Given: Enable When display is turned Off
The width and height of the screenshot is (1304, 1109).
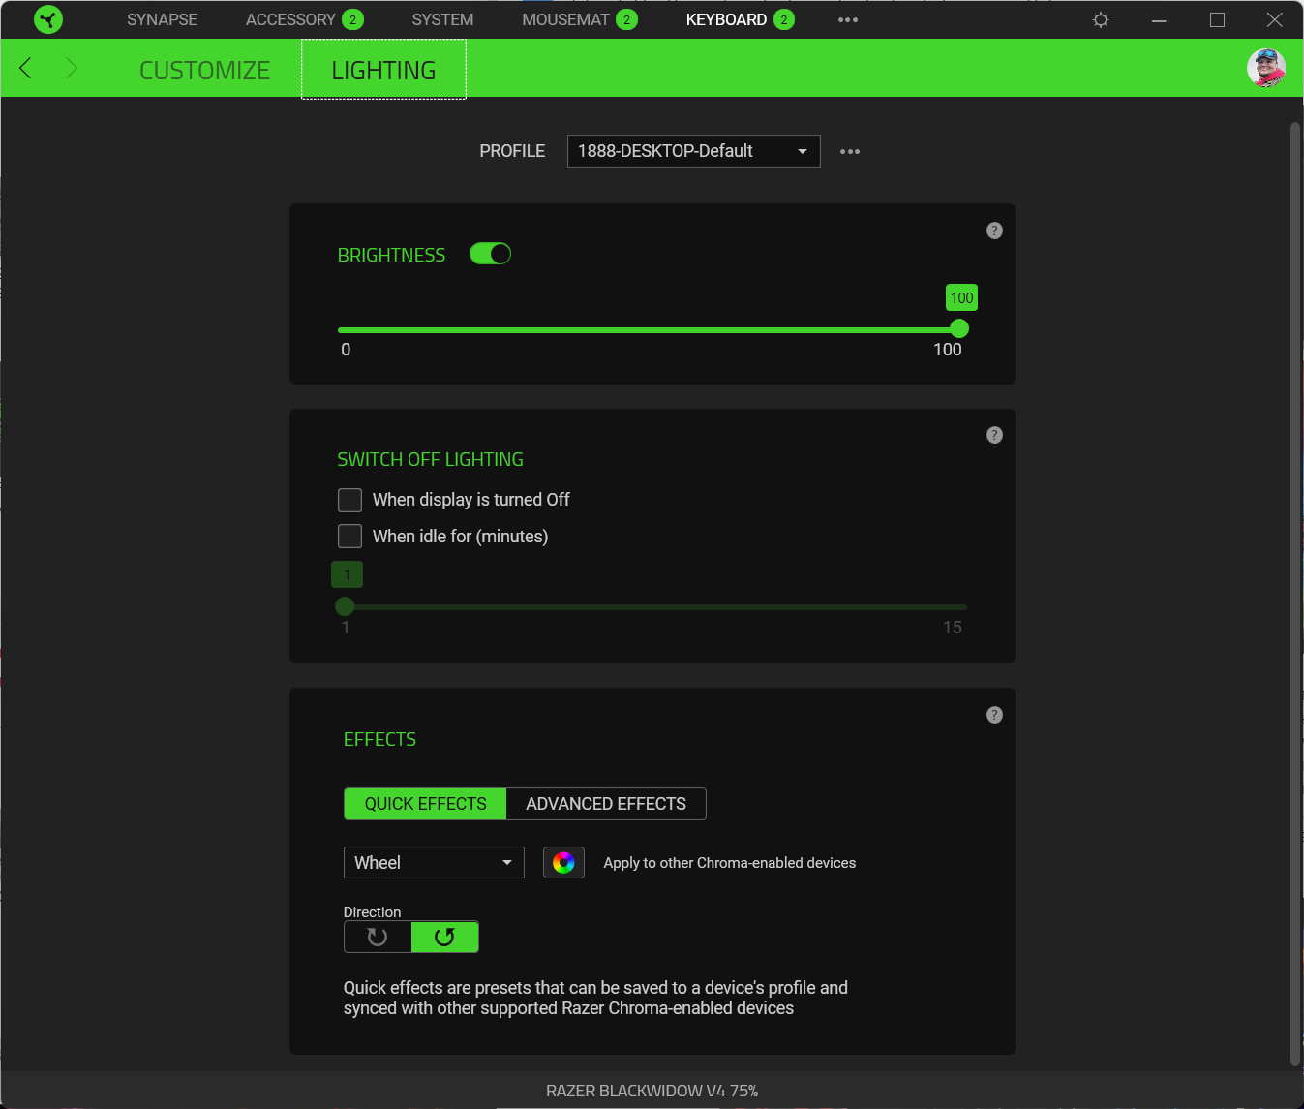Looking at the screenshot, I should pos(349,500).
